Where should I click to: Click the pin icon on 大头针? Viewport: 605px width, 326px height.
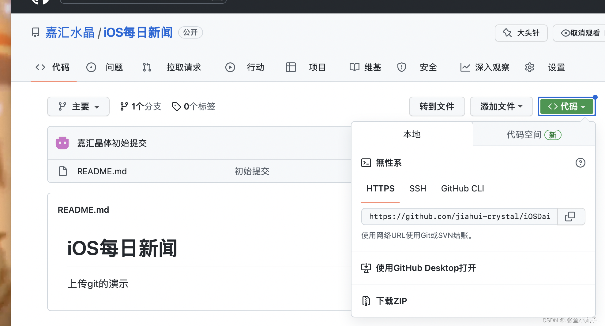(507, 33)
